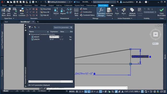Click the Customization menu icon in status bar
This screenshot has height=94, width=167.
pyautogui.click(x=165, y=91)
